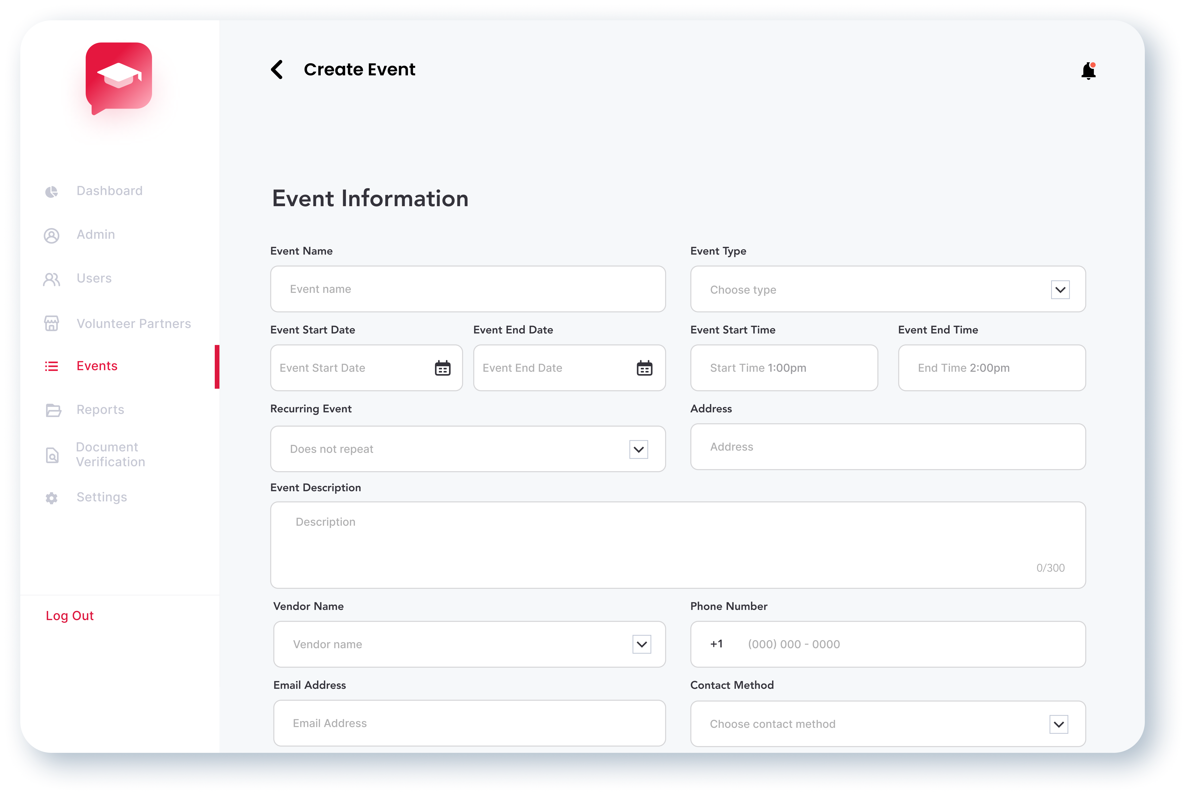Click the Users people icon
The height and width of the screenshot is (795, 1187).
51,279
